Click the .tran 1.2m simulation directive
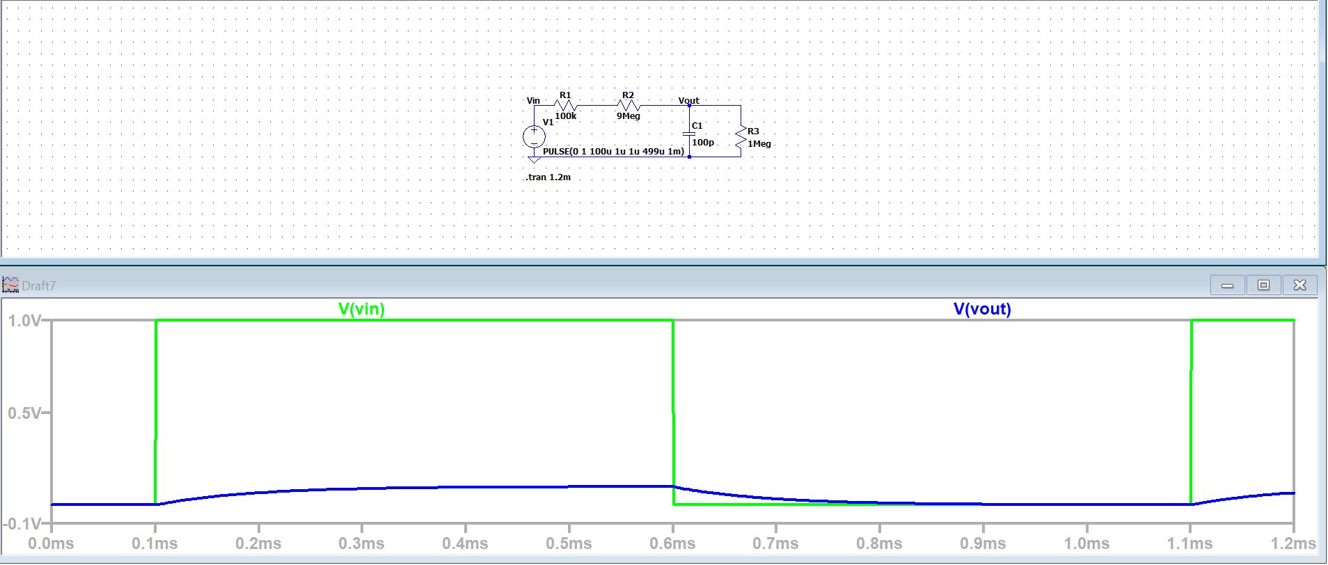The image size is (1328, 565). pyautogui.click(x=548, y=177)
